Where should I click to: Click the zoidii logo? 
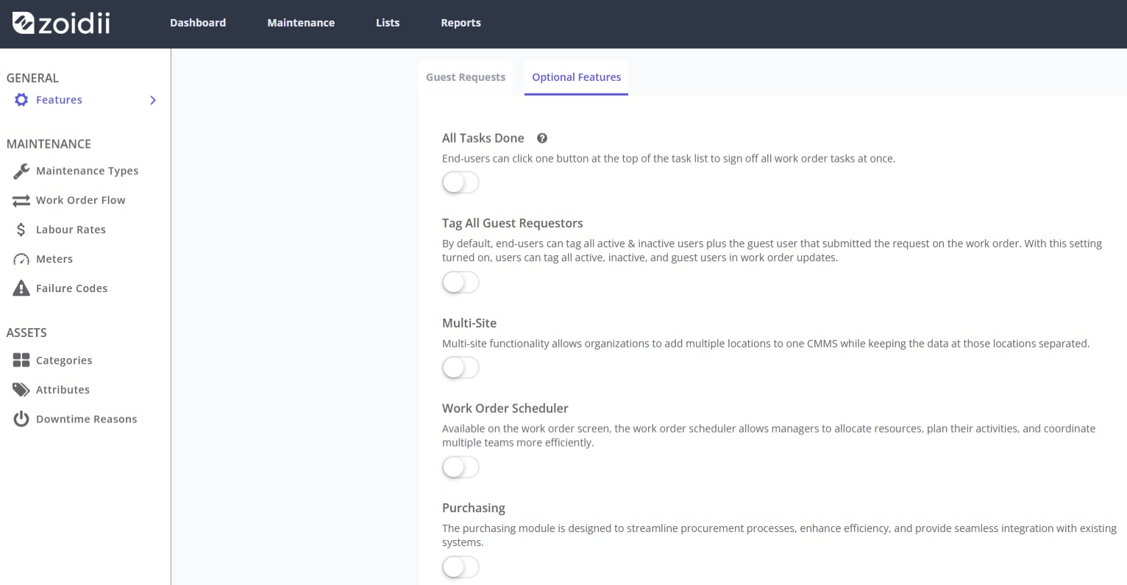point(62,24)
